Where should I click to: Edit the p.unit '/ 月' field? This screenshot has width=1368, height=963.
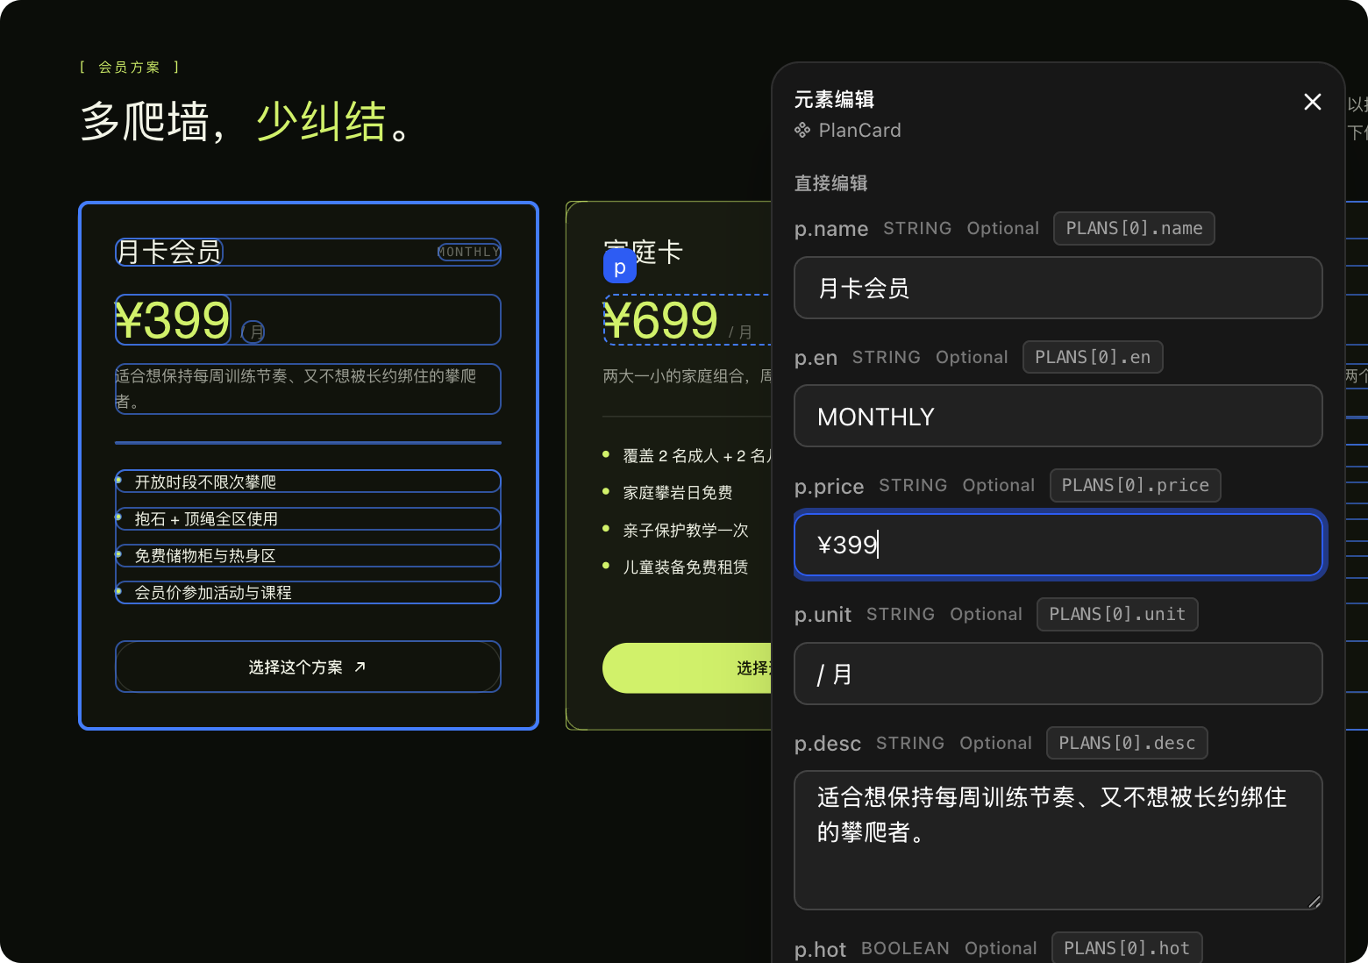(x=1058, y=674)
